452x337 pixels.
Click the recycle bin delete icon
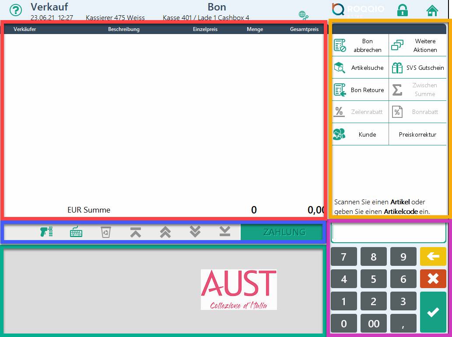(106, 232)
